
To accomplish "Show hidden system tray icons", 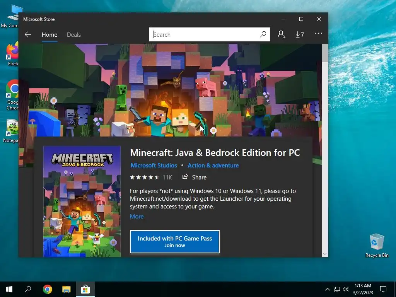I will 327,289.
